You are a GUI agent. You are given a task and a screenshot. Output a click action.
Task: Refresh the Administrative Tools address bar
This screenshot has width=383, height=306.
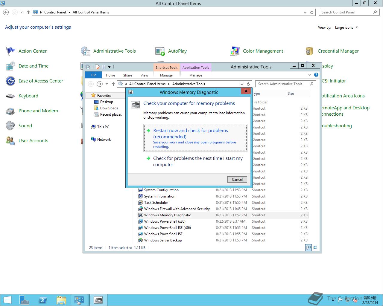click(248, 84)
